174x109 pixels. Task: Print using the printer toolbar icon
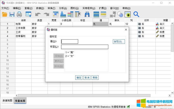[x=19, y=15]
